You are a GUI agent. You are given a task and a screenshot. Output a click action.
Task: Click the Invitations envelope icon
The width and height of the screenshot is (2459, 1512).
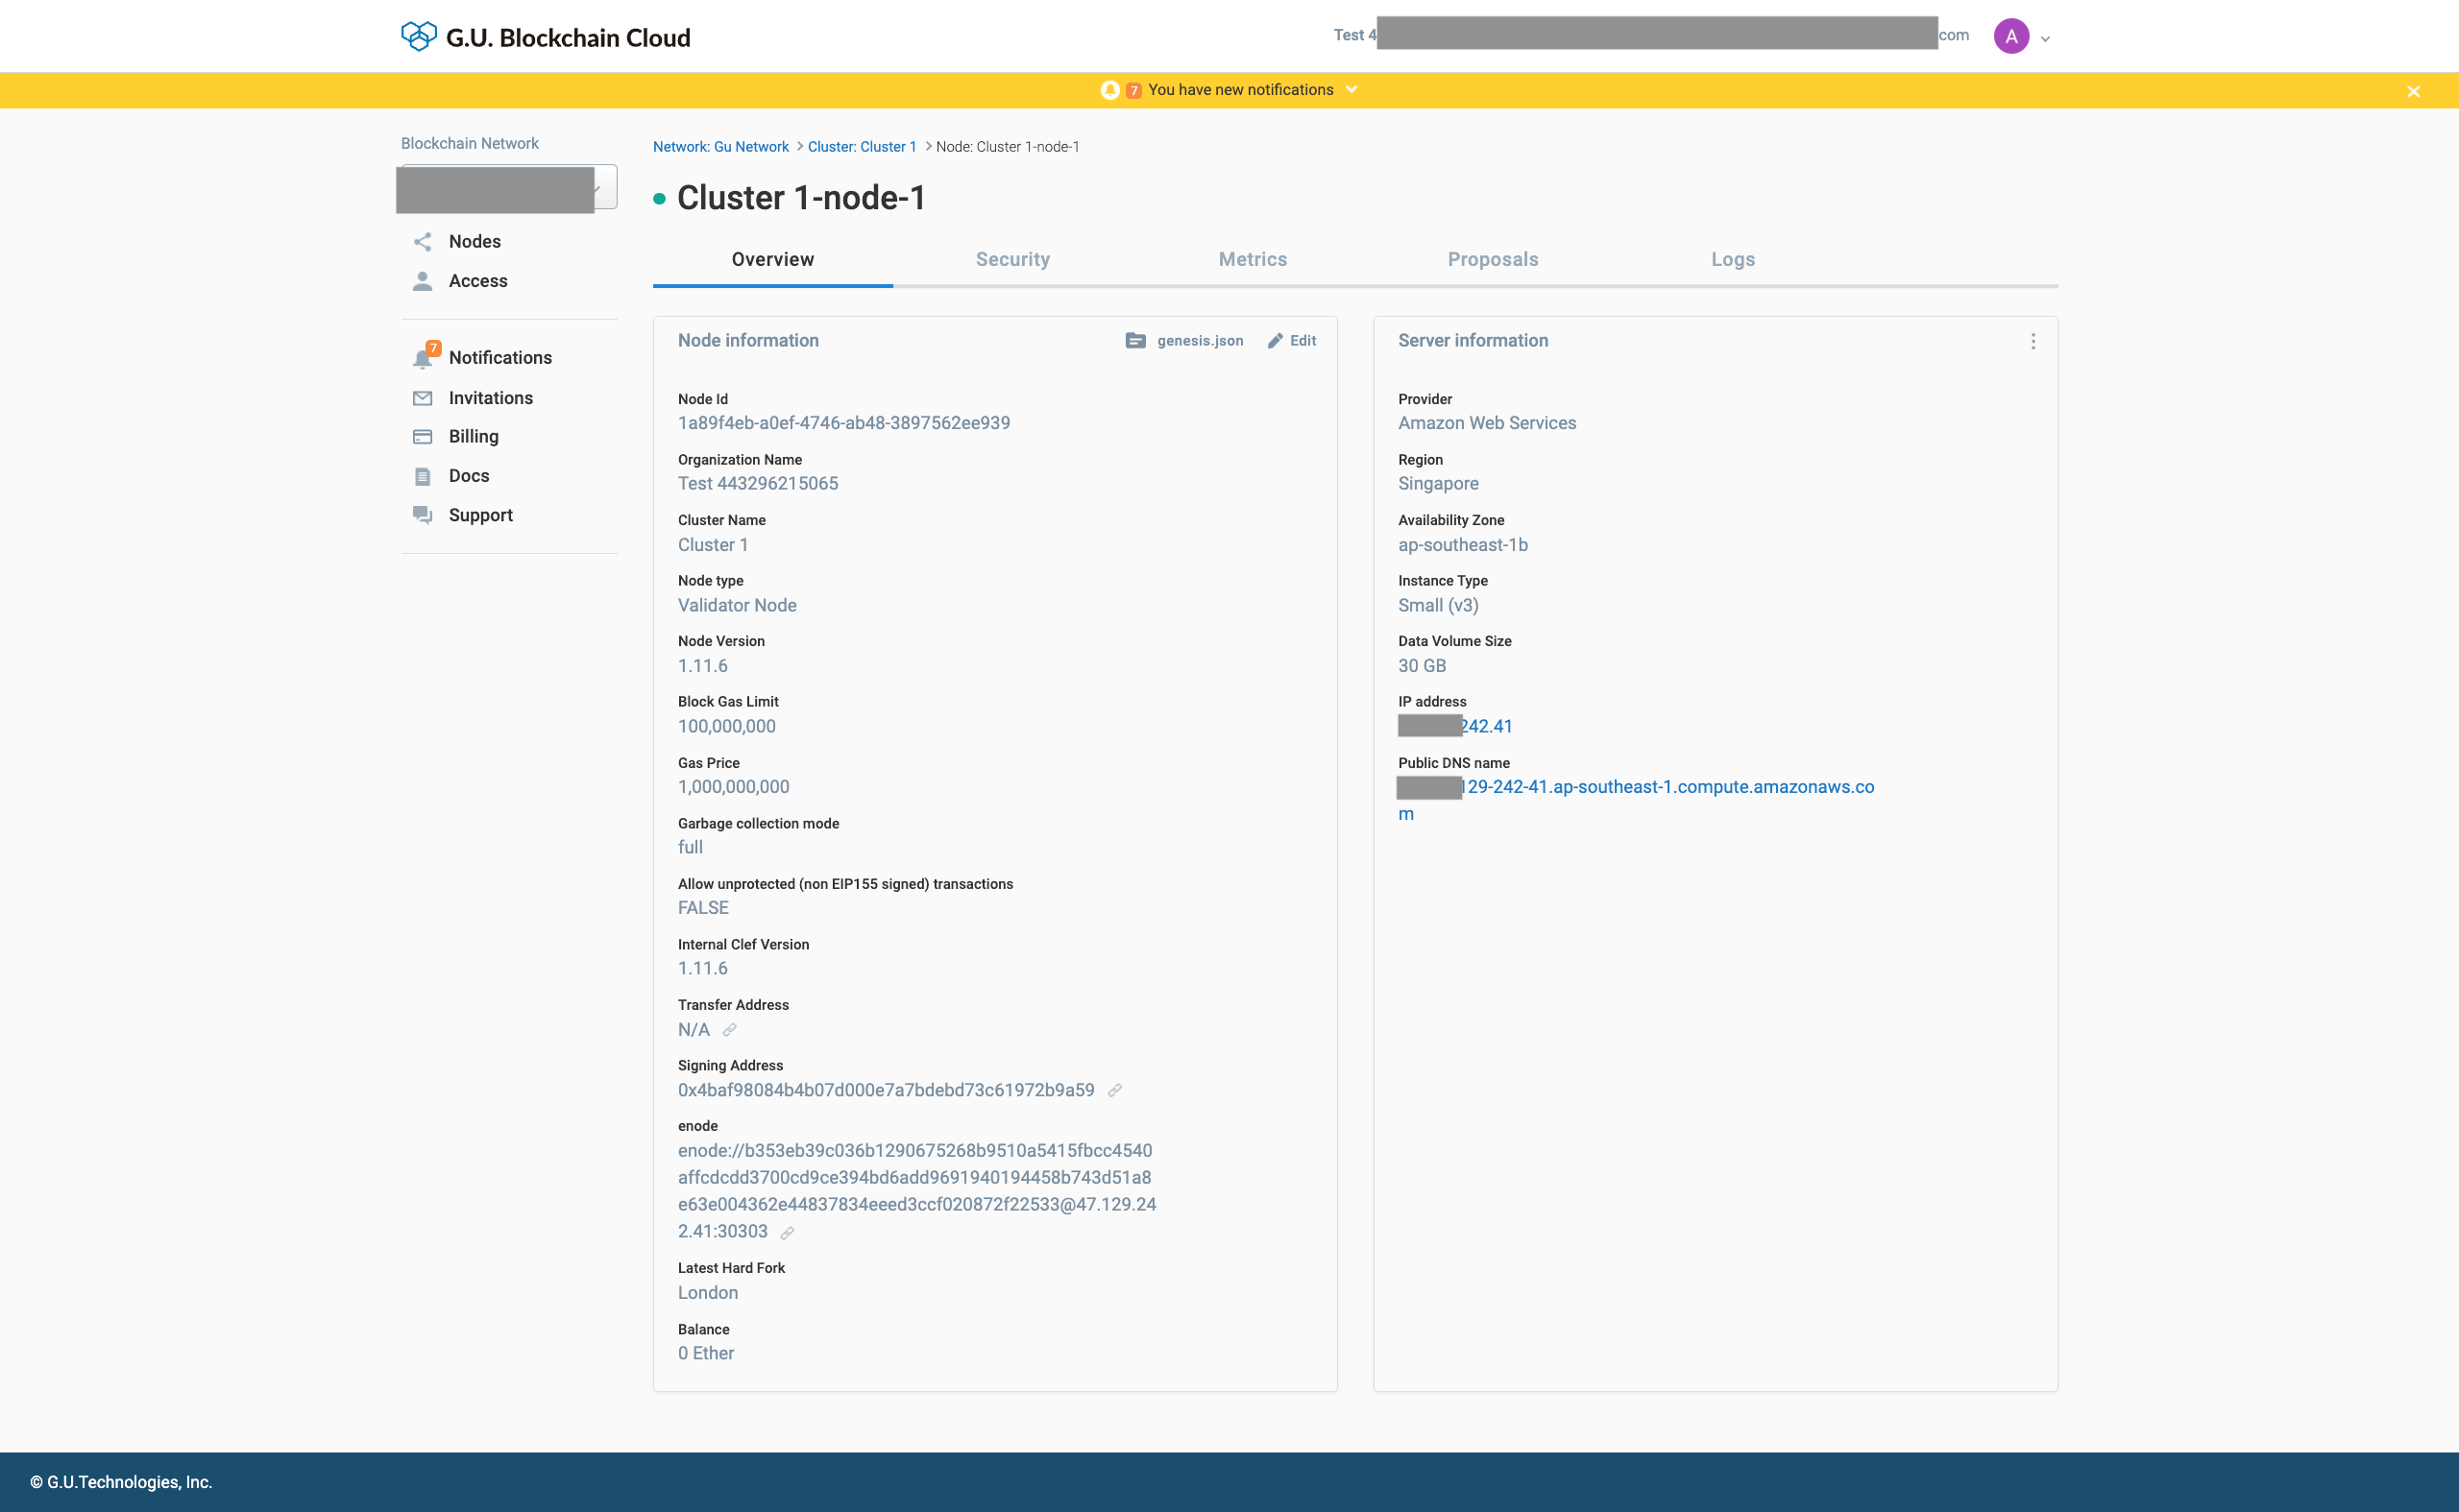click(424, 398)
